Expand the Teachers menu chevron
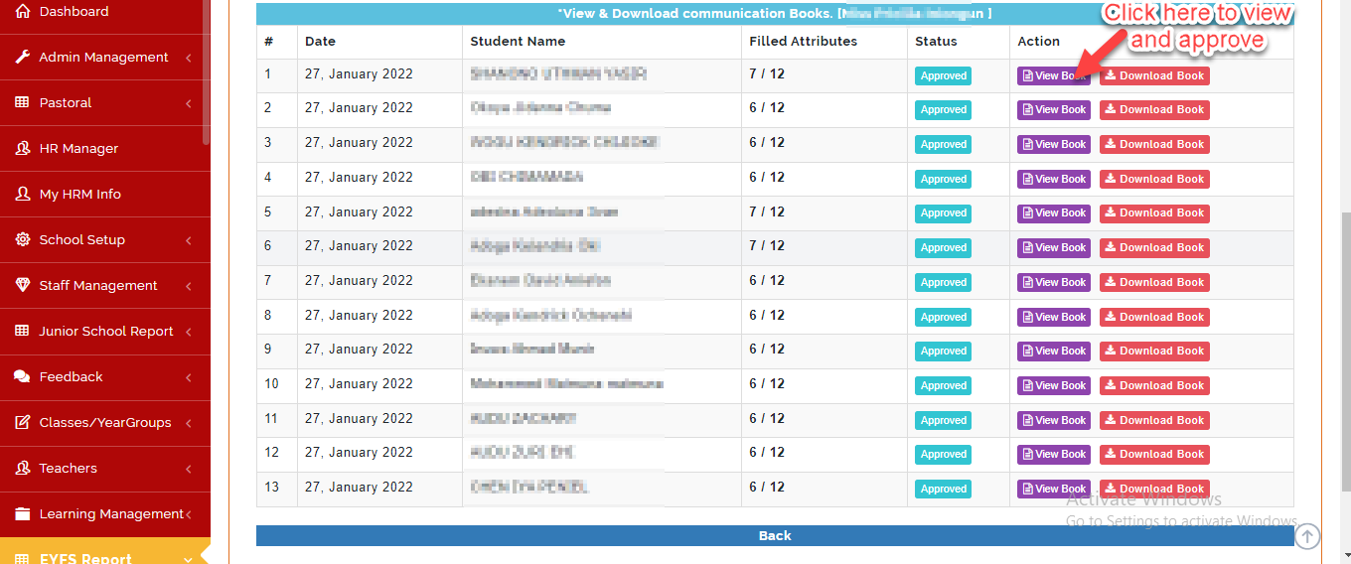This screenshot has width=1351, height=564. click(188, 469)
